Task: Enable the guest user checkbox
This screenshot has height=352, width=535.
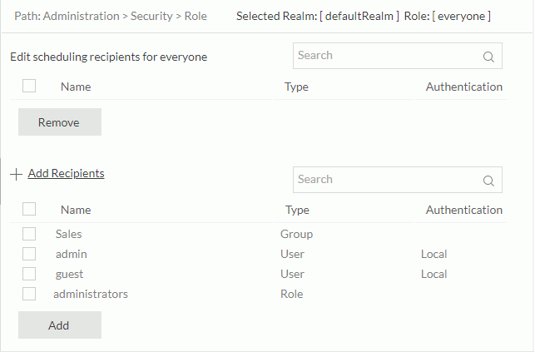Action: pyautogui.click(x=29, y=274)
